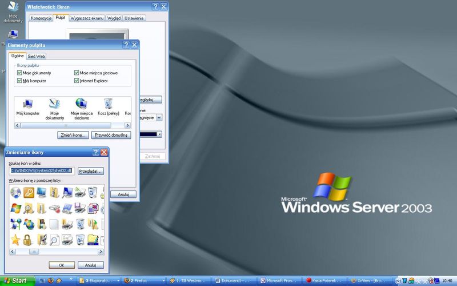Select the Ogólne tab
The height and width of the screenshot is (286, 457).
coord(18,55)
